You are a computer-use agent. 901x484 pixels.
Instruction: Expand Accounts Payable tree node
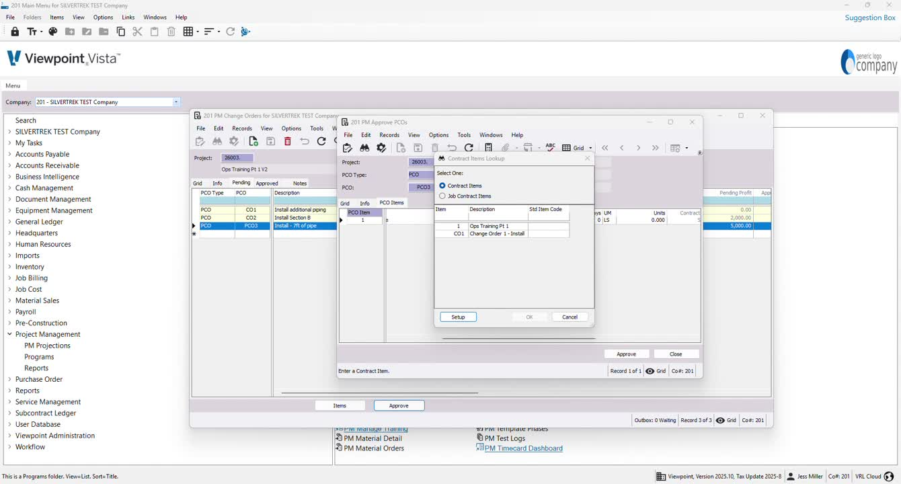coord(9,155)
